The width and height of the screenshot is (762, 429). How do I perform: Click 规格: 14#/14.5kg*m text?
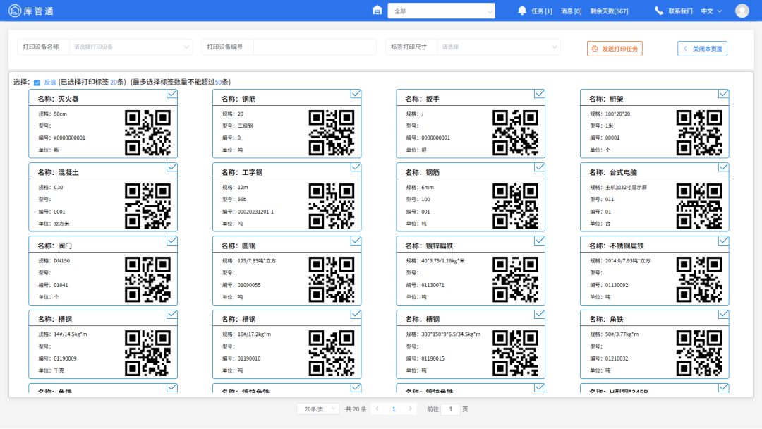[63, 334]
